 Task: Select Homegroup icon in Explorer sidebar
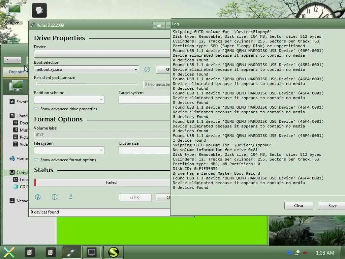(12, 158)
